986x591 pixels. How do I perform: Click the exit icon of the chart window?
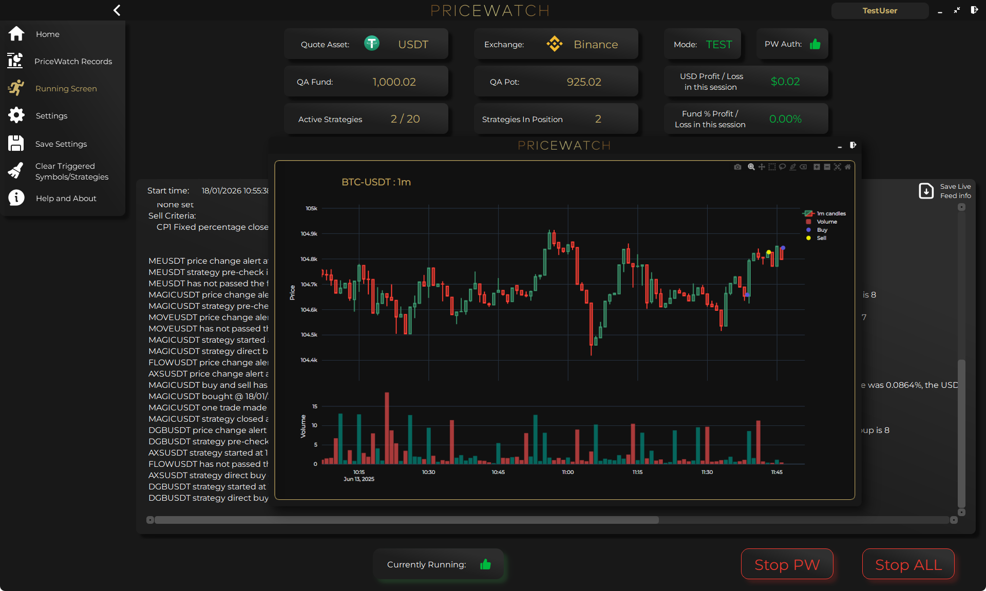pos(853,145)
